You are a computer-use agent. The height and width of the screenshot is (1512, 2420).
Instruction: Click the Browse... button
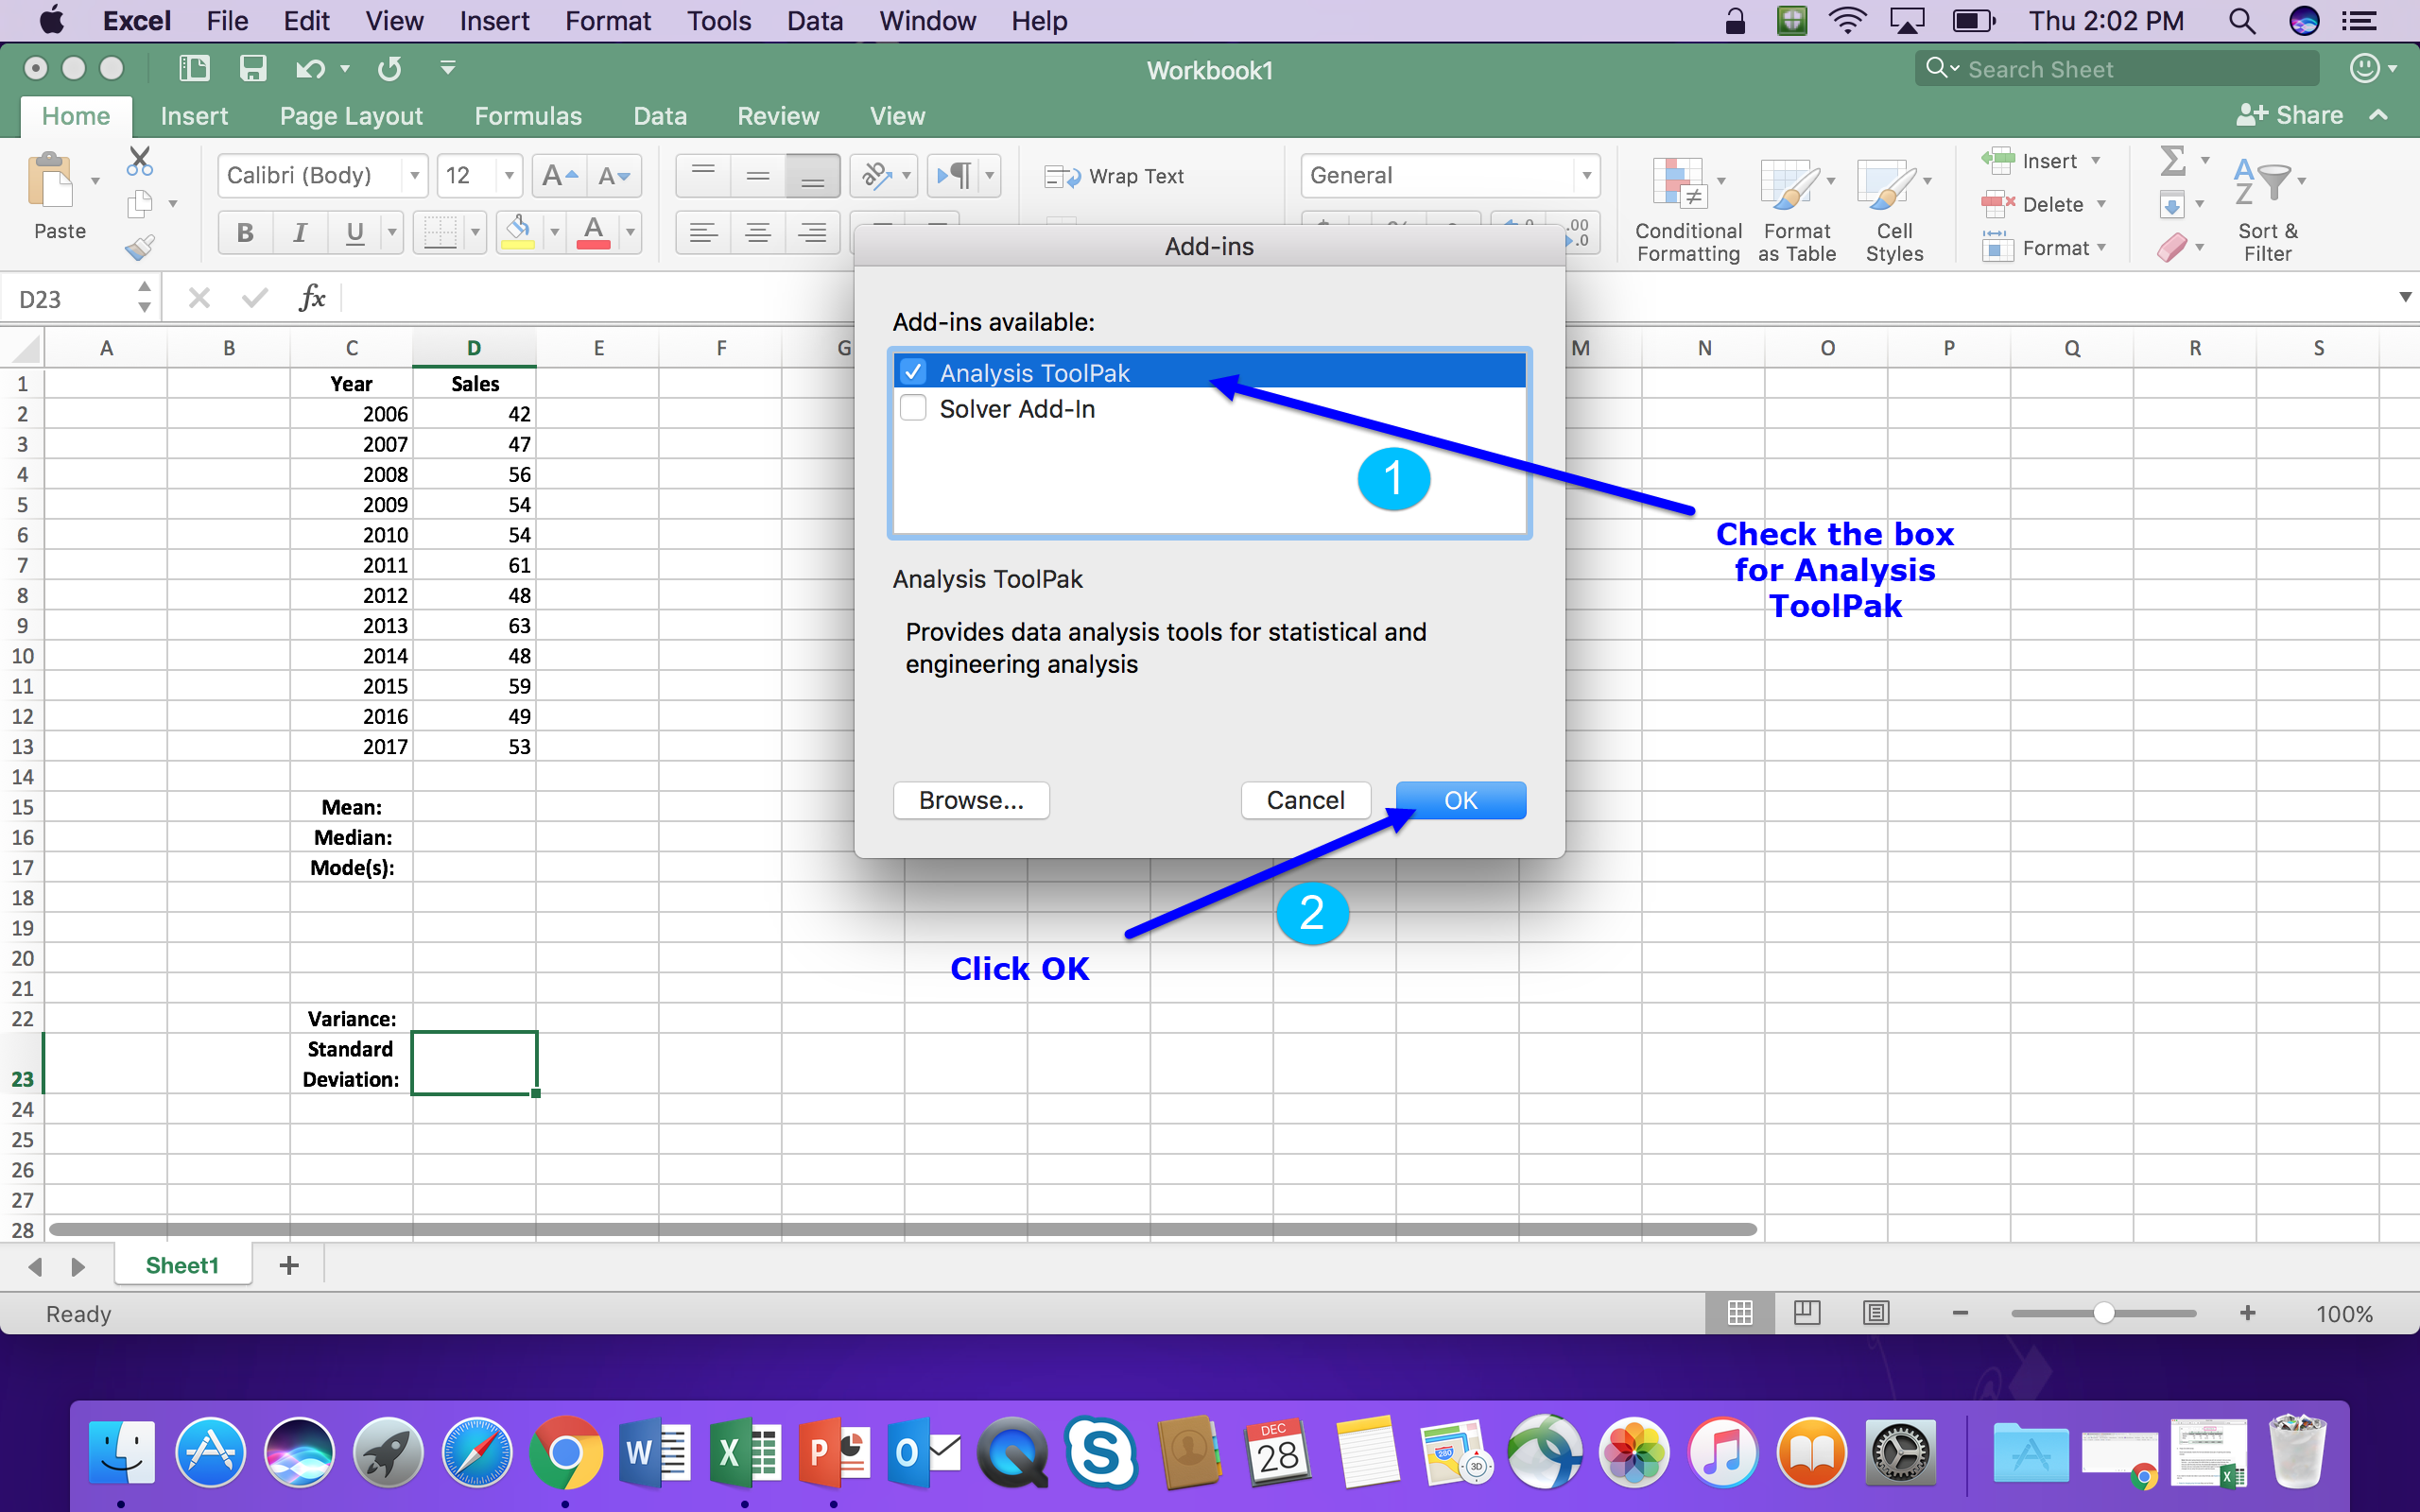[971, 800]
